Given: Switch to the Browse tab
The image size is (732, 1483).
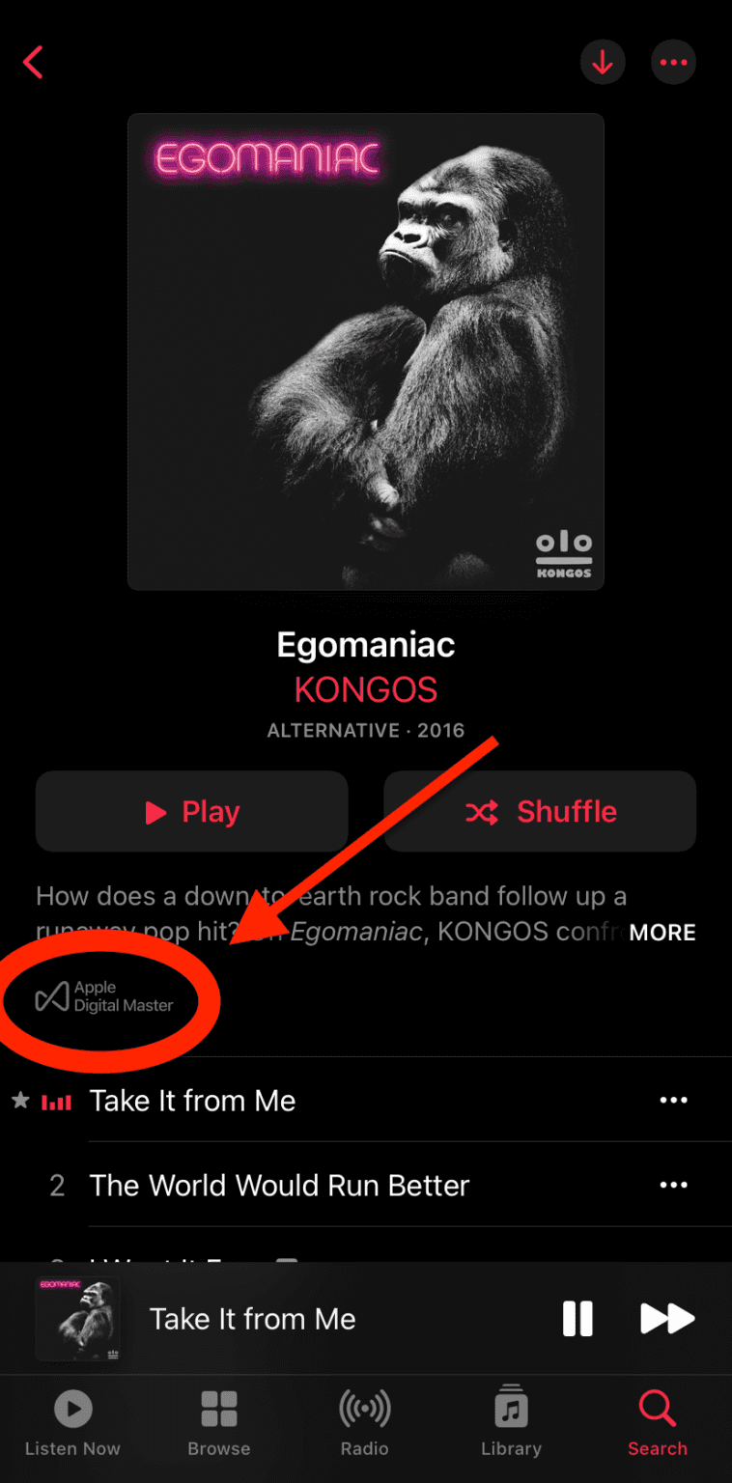Looking at the screenshot, I should tap(219, 1423).
